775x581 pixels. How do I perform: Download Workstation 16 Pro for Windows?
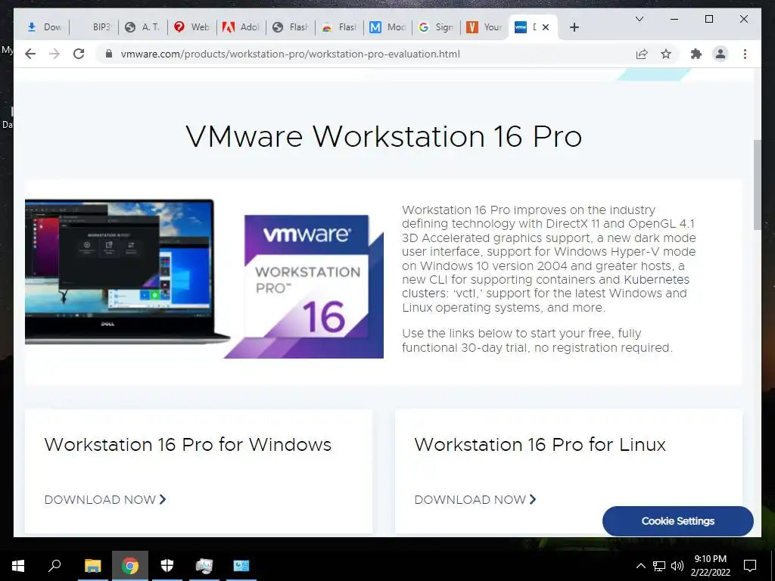pos(105,499)
